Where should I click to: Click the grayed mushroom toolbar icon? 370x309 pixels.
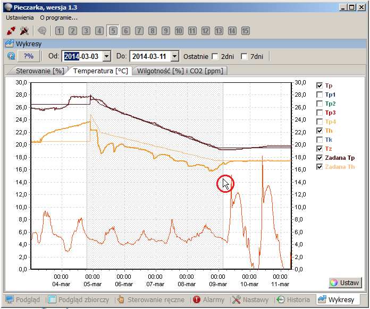click(42, 31)
